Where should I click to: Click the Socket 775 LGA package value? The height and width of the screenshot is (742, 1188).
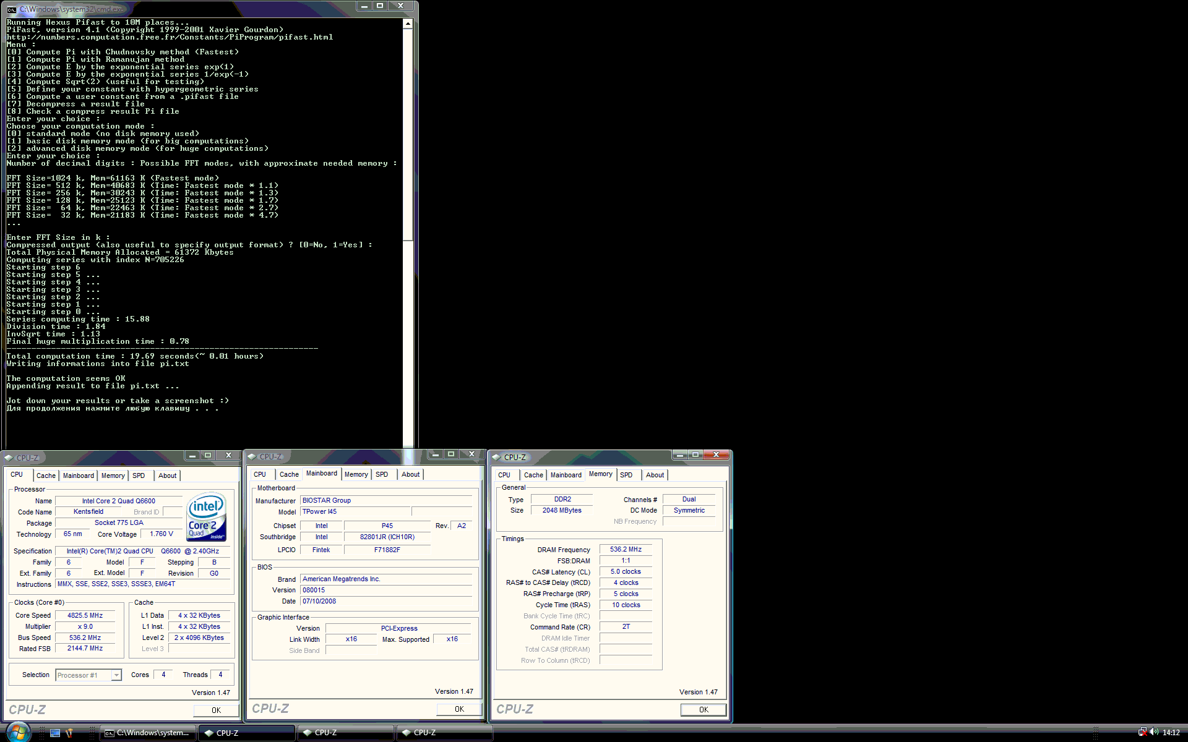click(x=119, y=522)
